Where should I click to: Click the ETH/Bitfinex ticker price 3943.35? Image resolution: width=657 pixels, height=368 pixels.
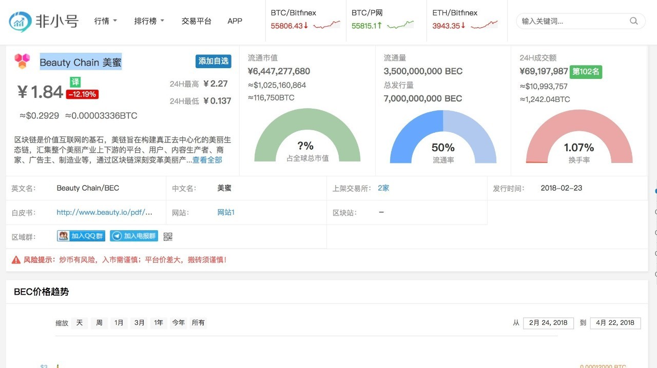tap(449, 26)
